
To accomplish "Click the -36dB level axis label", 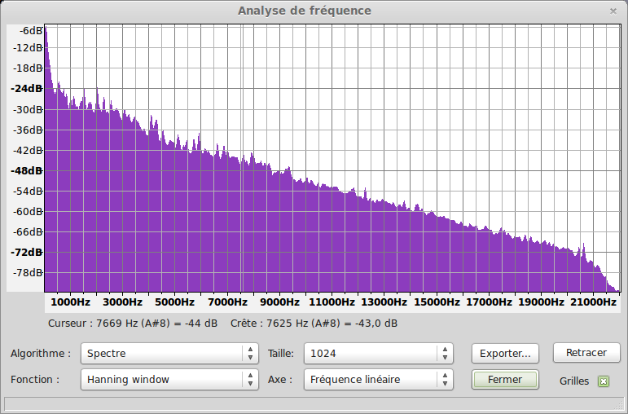I will tap(27, 130).
